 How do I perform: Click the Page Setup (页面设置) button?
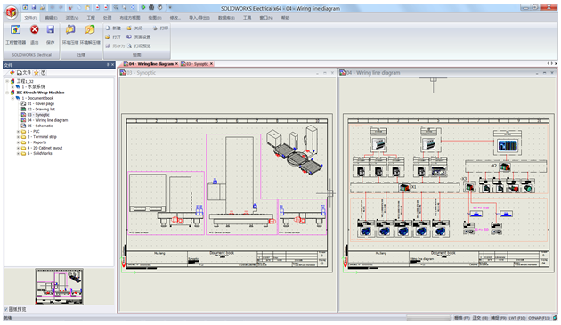pos(139,37)
